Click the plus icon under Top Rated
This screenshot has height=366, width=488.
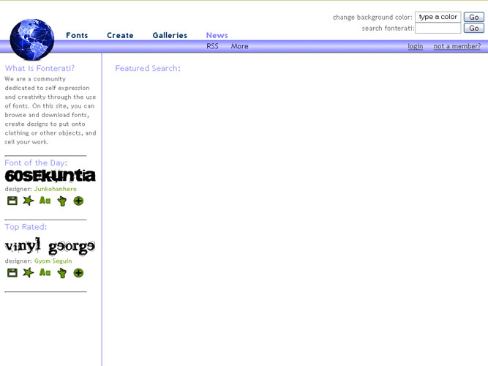coord(78,272)
